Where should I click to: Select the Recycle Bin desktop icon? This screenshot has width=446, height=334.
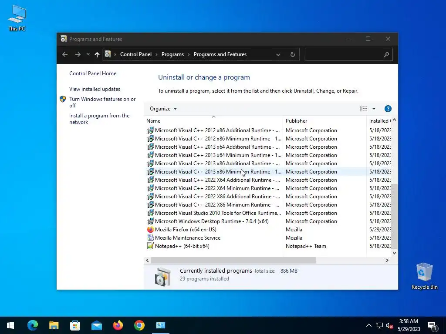tap(424, 276)
